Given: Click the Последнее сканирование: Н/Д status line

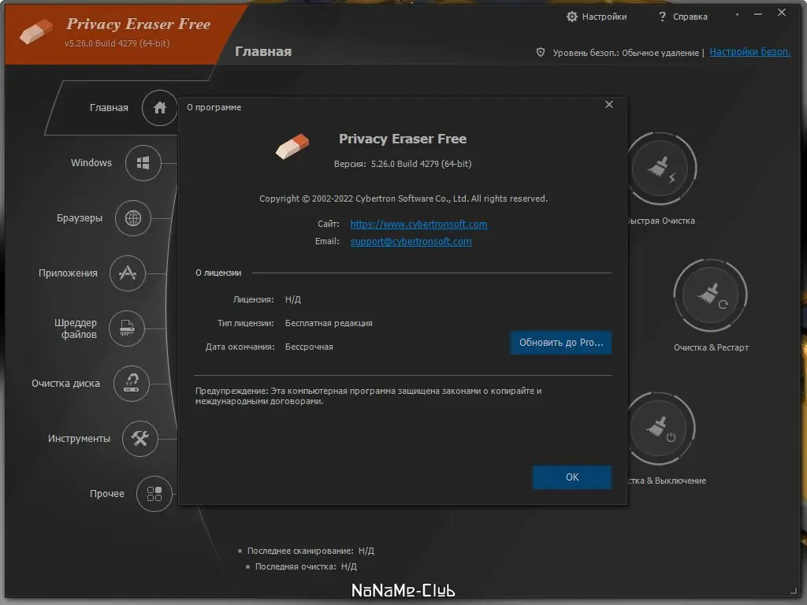Looking at the screenshot, I should coord(311,551).
